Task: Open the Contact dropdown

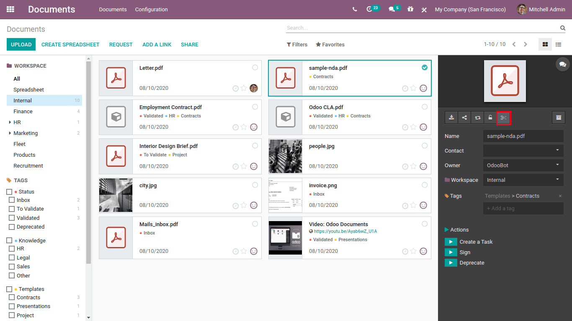Action: pyautogui.click(x=523, y=150)
